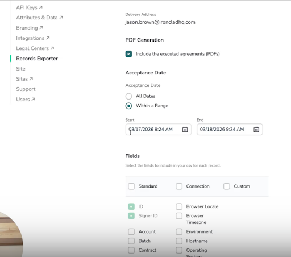This screenshot has height=257, width=291.
Task: Select the Within a Range radio option
Action: (128, 106)
